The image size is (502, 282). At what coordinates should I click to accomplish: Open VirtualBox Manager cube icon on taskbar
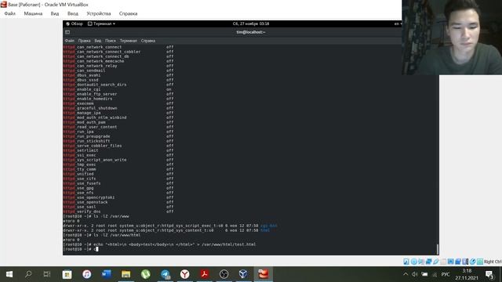243,274
